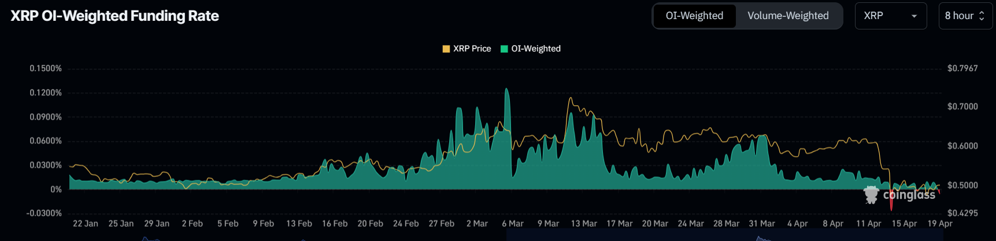Screen dimensions: 996x241
Task: Click the 24 Feb date axis label
Action: click(x=406, y=223)
